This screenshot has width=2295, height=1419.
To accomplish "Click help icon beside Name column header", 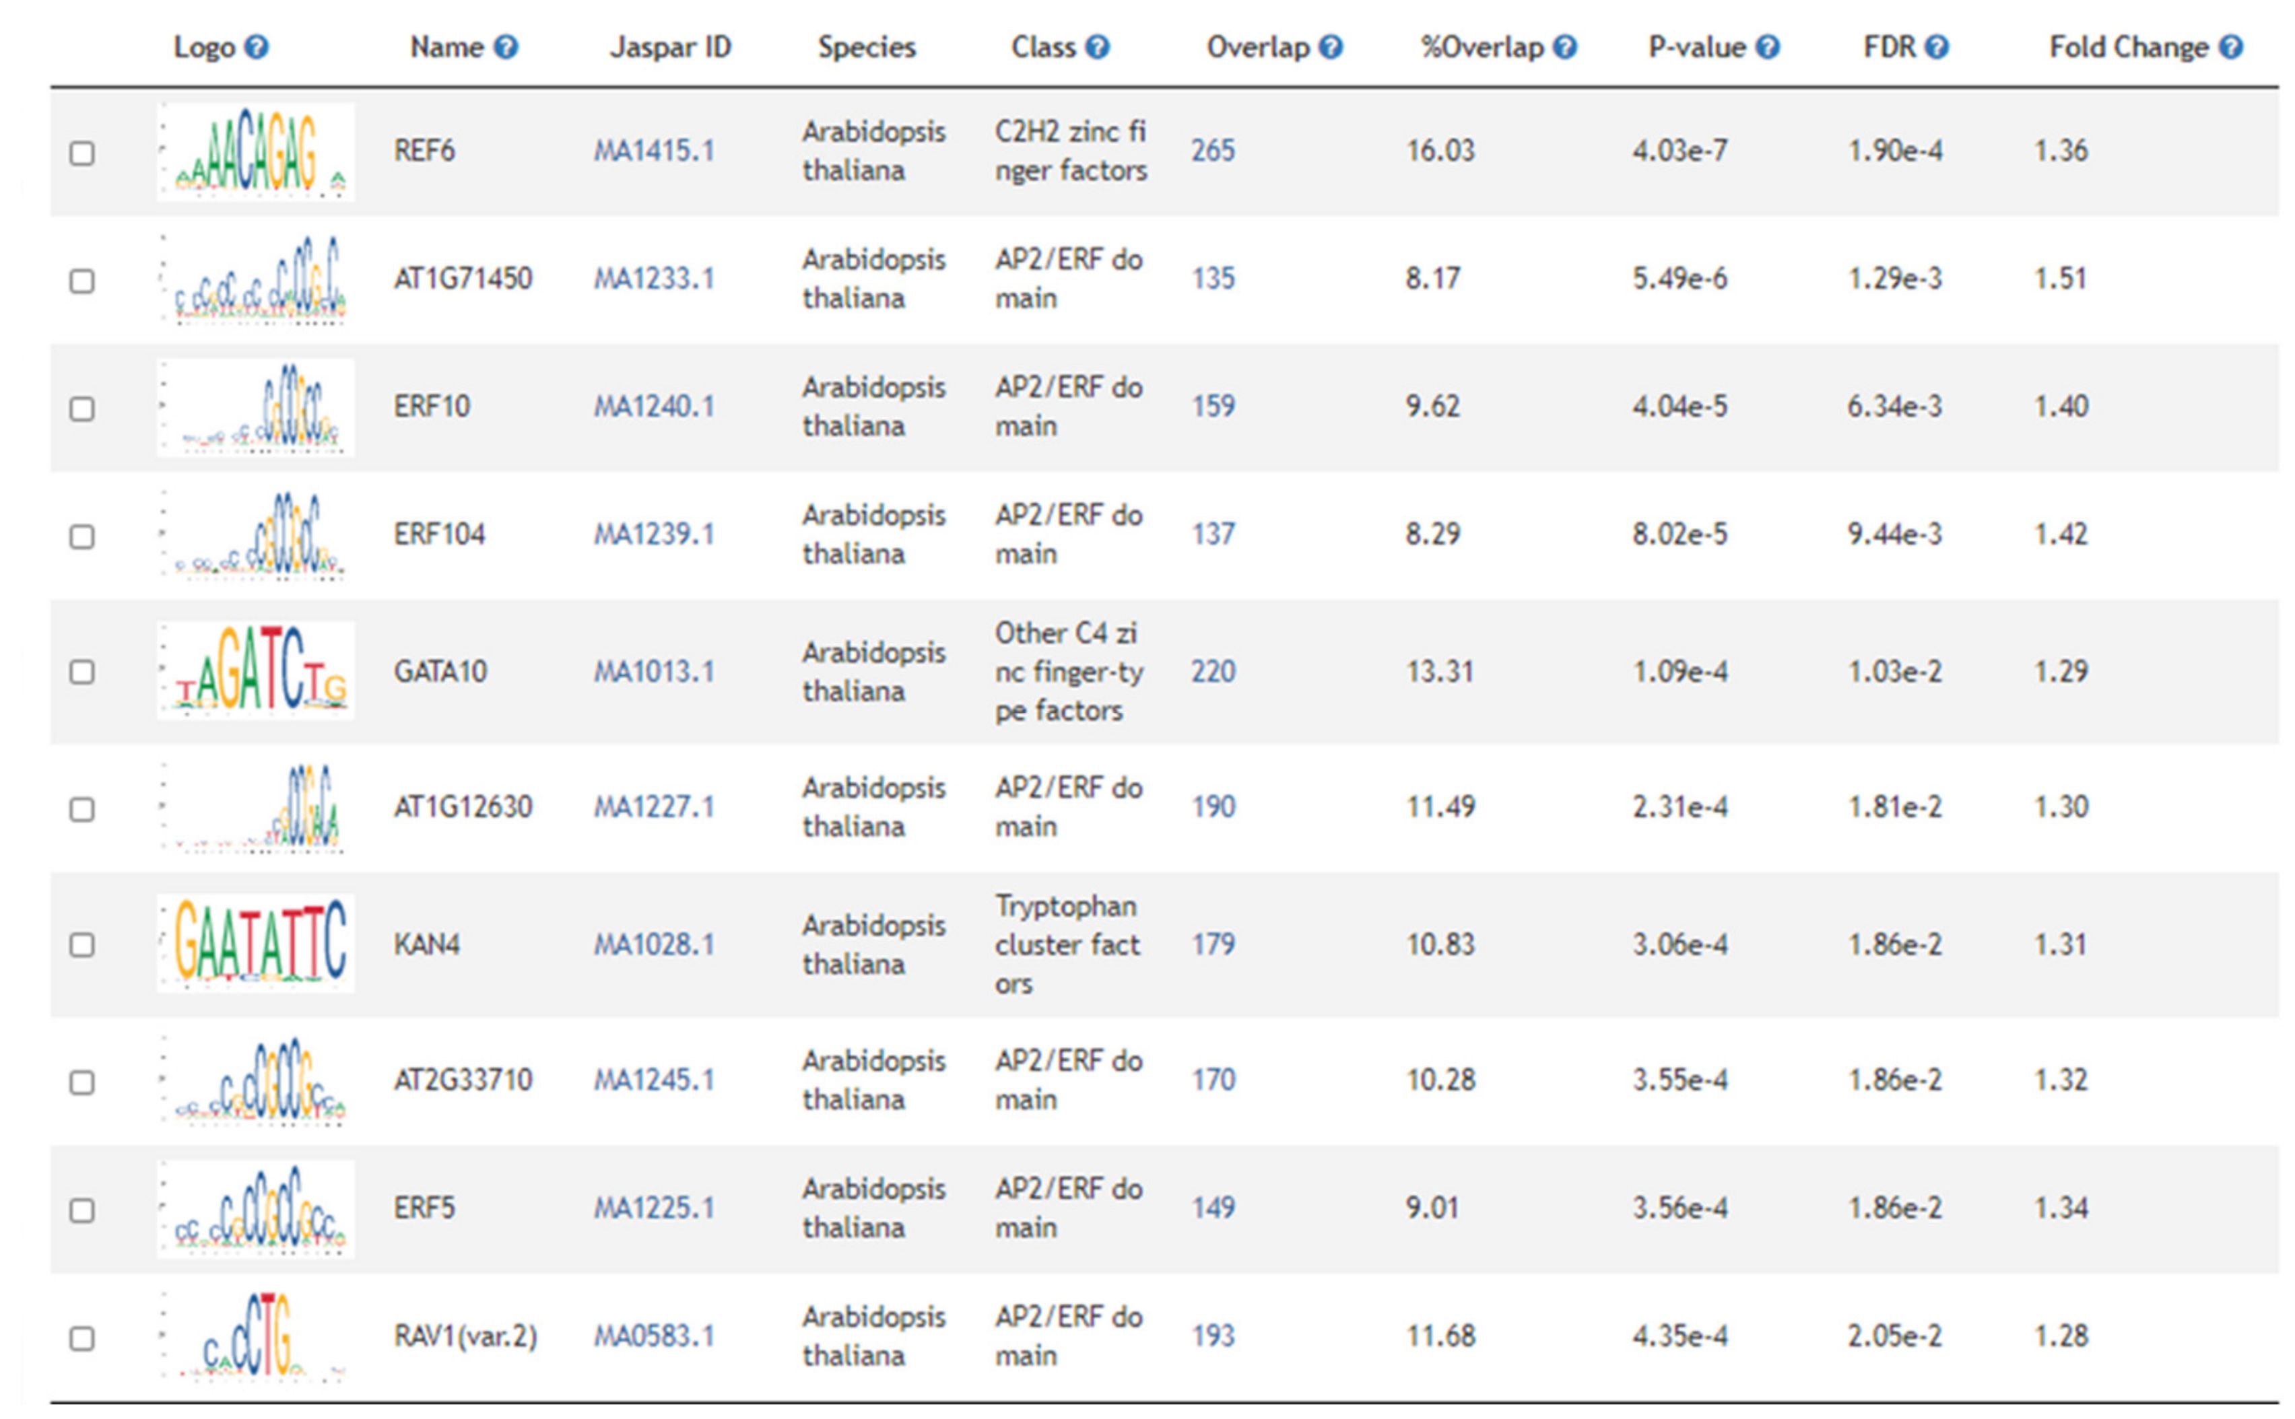I will click(506, 47).
